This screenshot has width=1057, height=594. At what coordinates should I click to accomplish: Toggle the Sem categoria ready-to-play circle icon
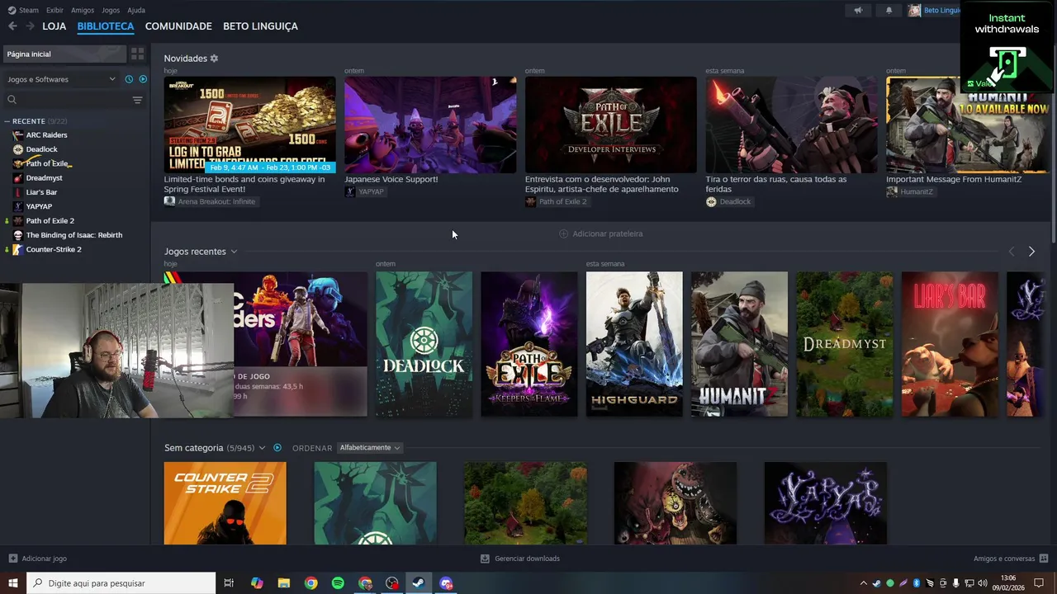tap(277, 448)
